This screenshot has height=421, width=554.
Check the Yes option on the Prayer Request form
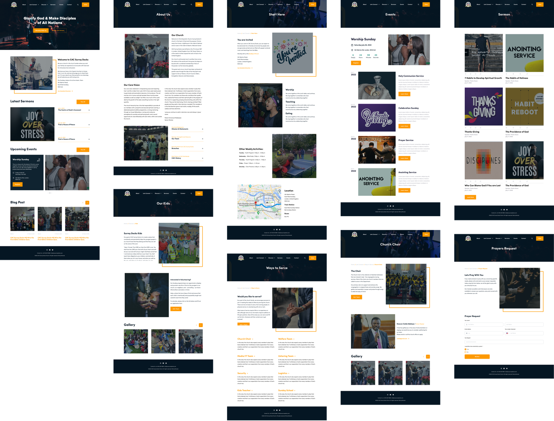(x=465, y=349)
